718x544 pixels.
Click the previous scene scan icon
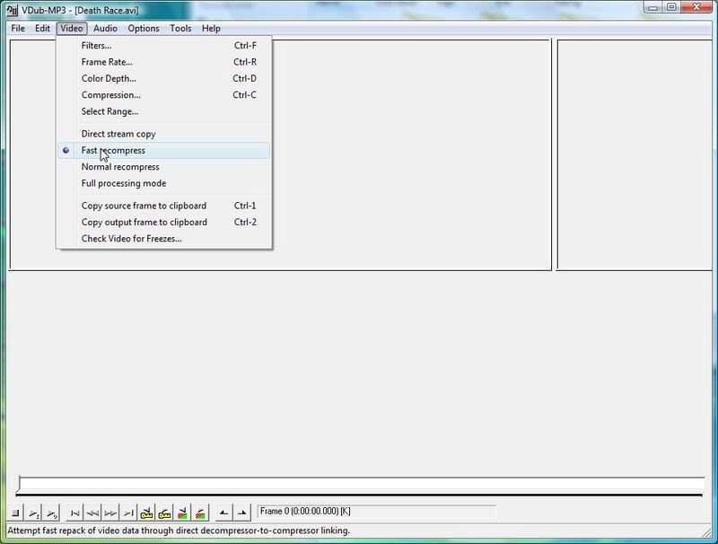(x=182, y=513)
